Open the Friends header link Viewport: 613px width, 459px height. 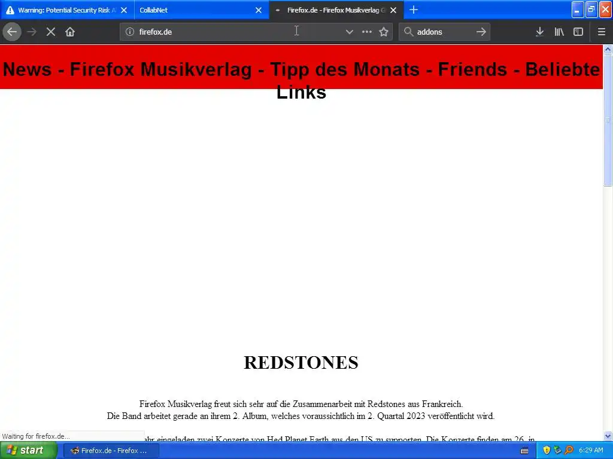point(472,69)
